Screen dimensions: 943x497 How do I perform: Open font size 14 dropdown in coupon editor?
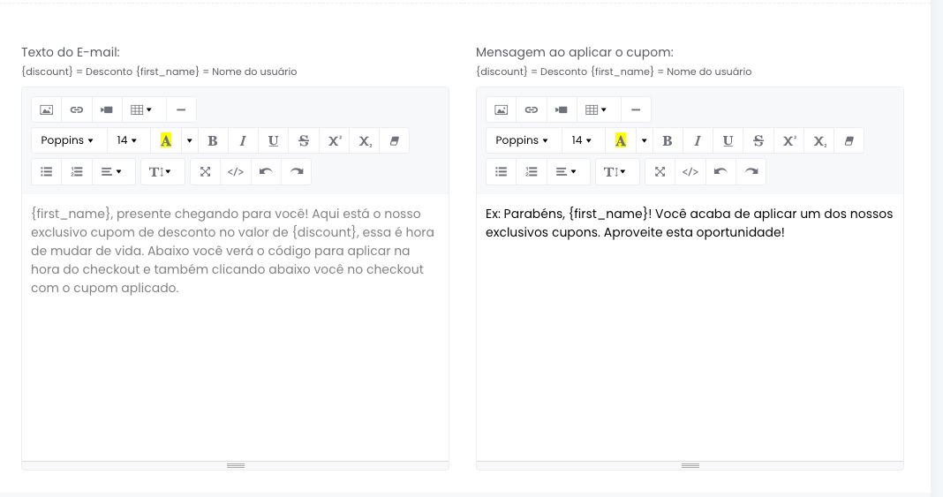582,140
